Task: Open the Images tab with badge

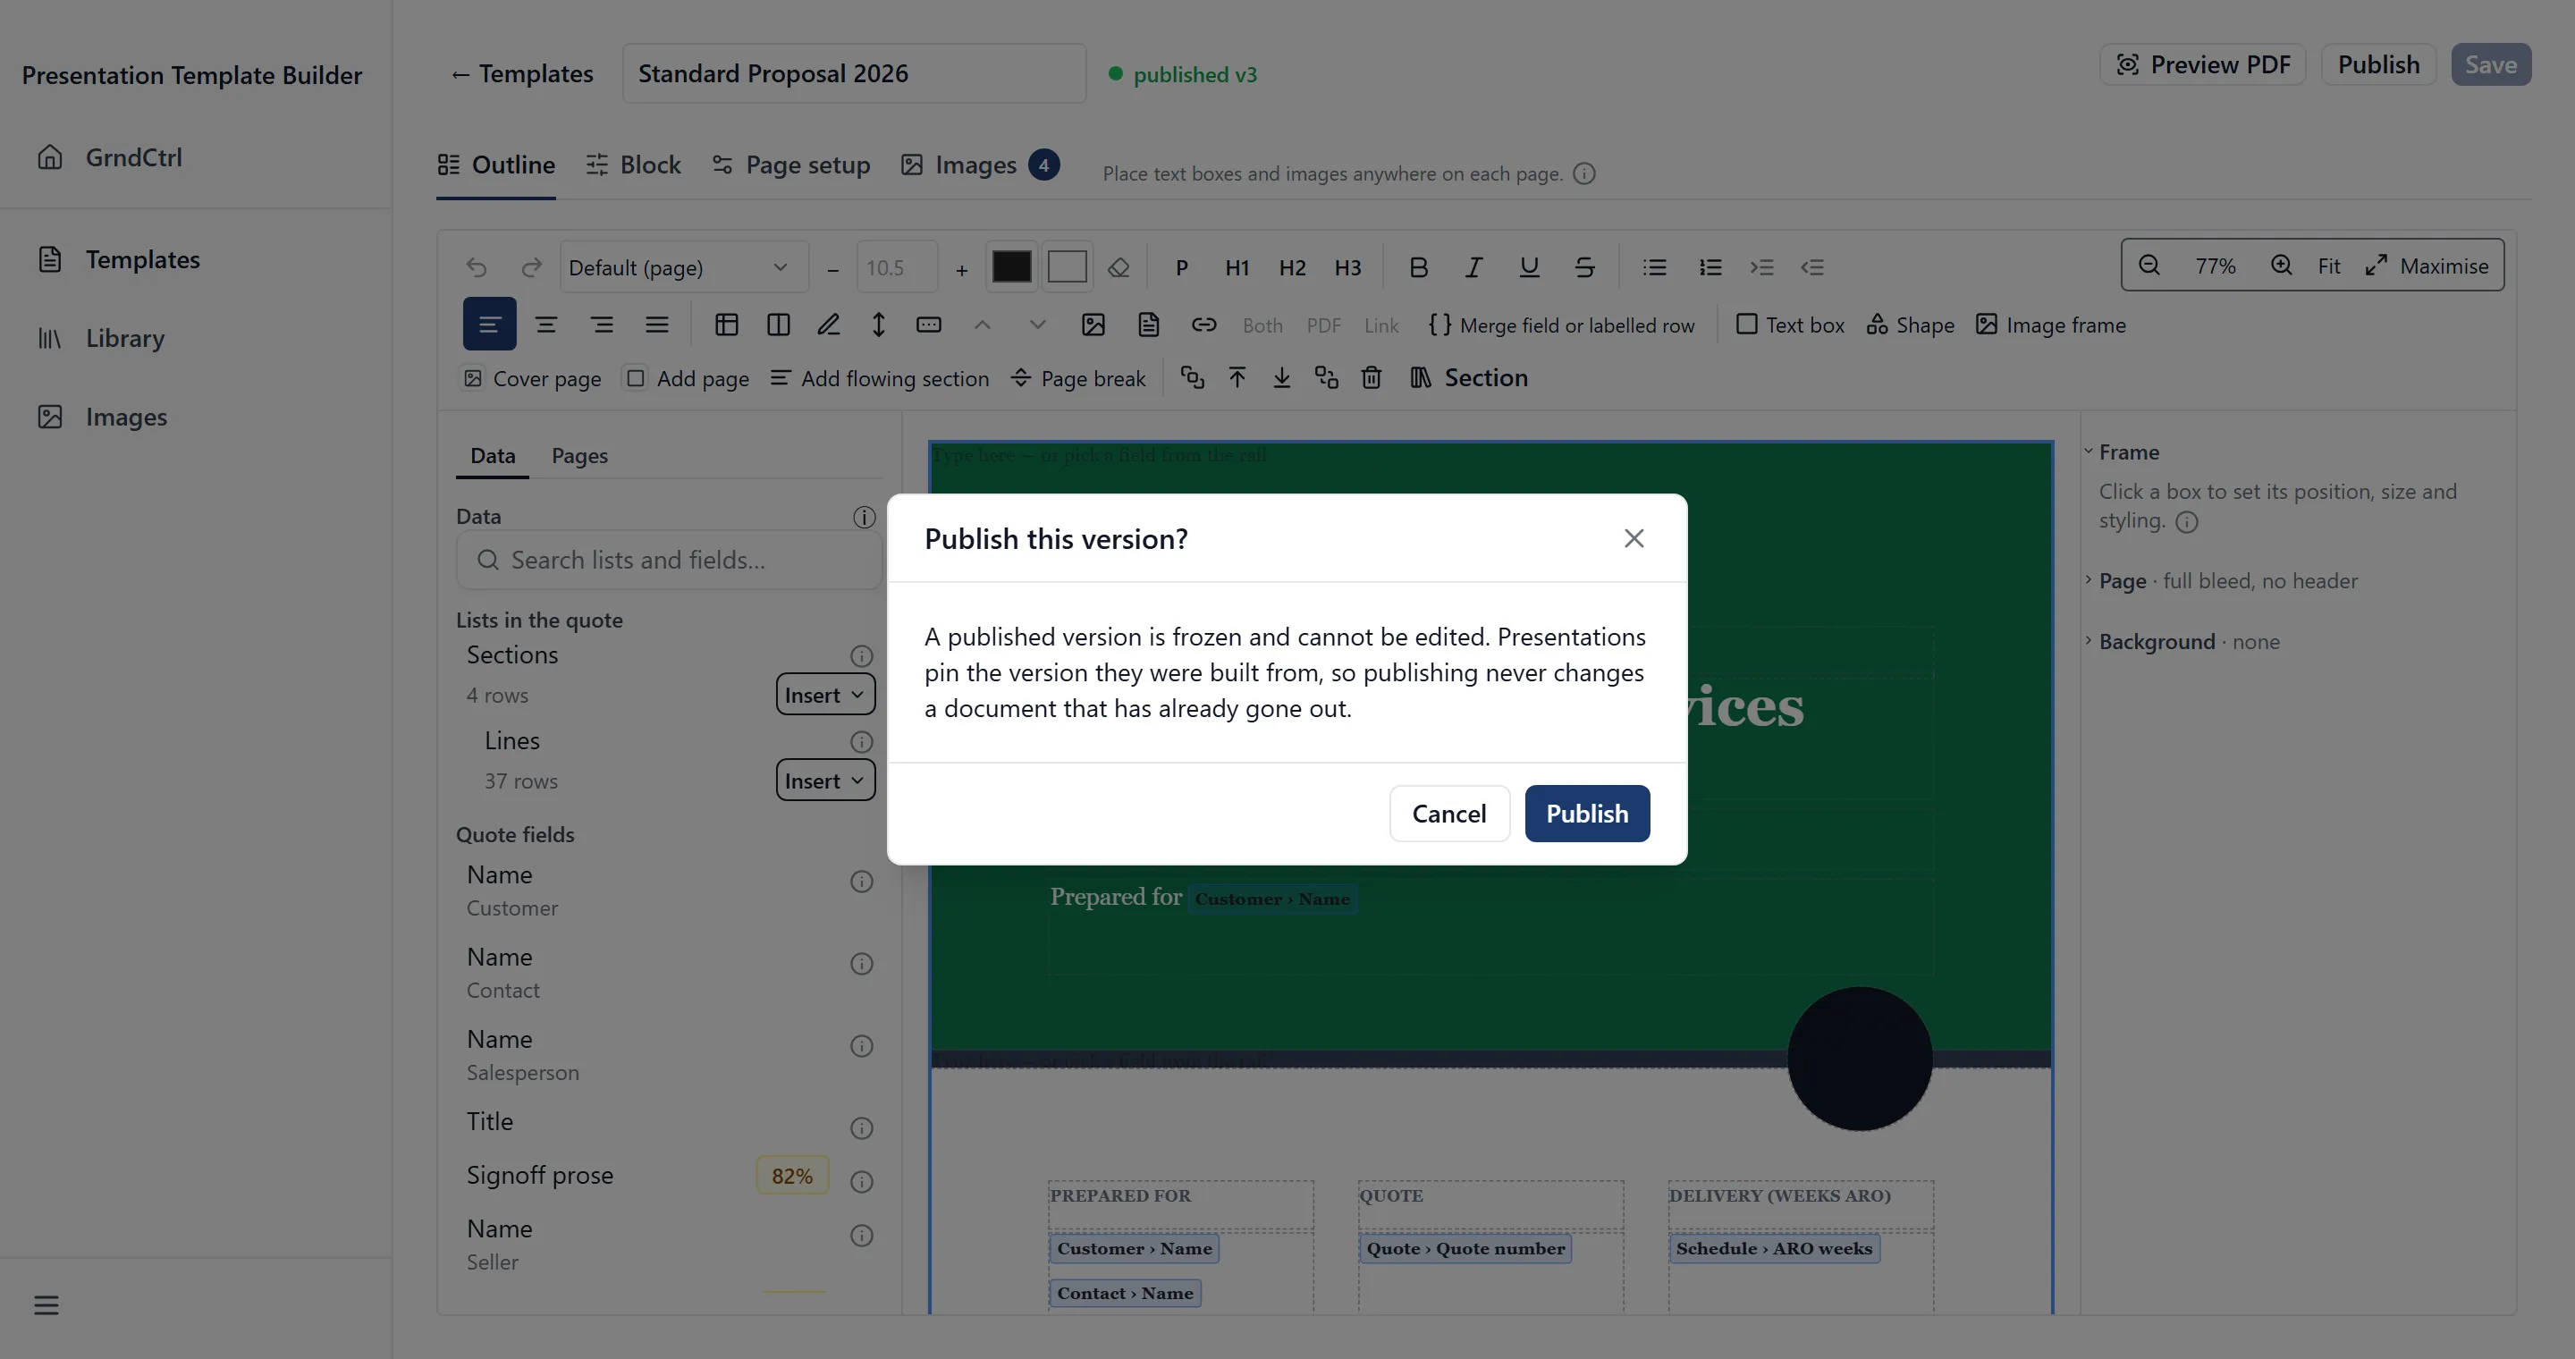Action: 980,165
